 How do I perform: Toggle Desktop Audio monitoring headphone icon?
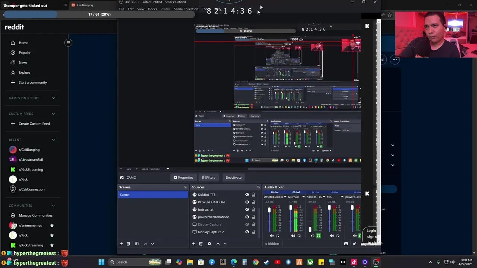(x=278, y=236)
